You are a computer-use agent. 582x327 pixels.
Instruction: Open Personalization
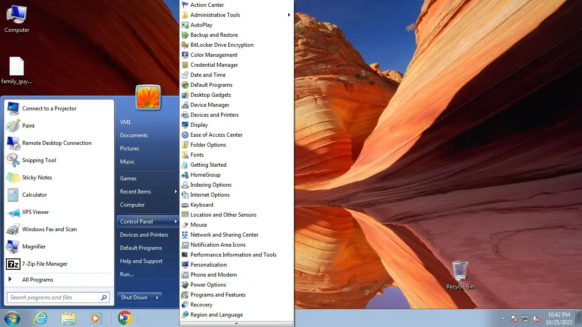[236, 265]
